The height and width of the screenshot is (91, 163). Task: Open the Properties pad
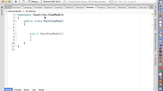tap(156, 25)
